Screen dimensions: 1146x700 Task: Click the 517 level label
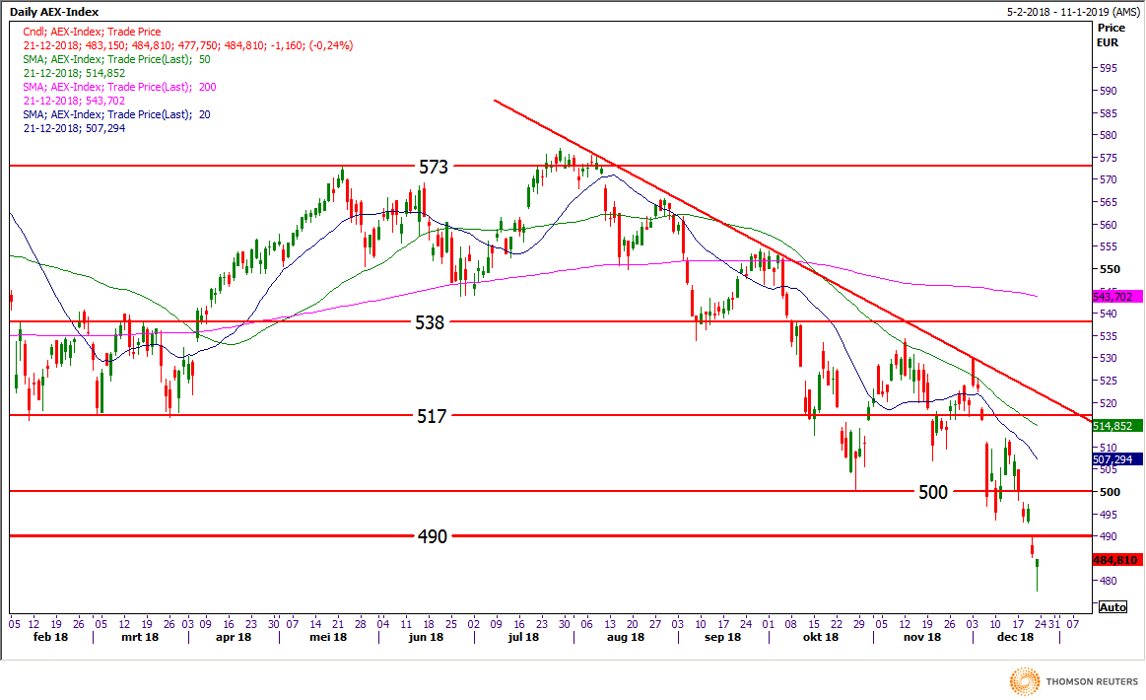[x=432, y=416]
